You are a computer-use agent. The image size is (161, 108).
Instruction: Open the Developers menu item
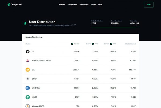(x=84, y=5)
